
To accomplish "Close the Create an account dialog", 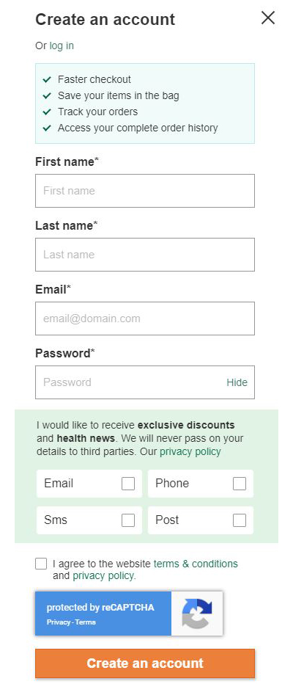I will 268,18.
